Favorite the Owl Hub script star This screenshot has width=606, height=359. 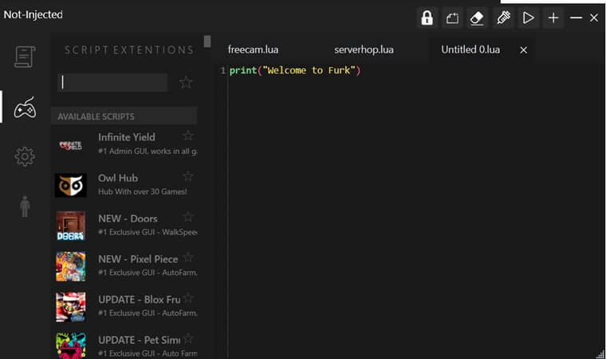tap(188, 176)
